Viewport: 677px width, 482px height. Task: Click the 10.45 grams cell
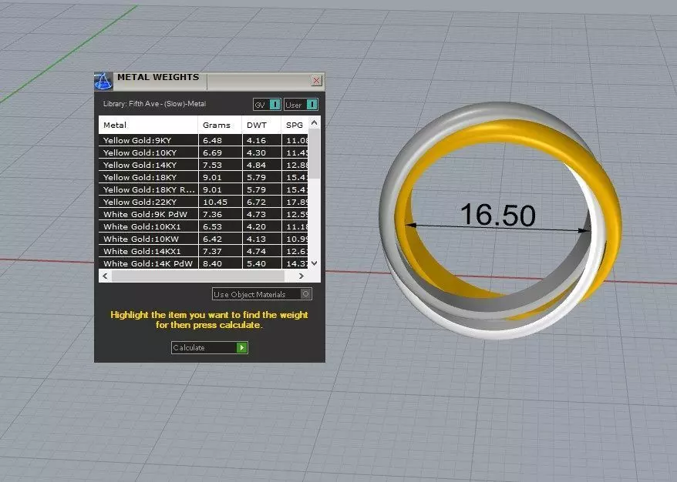click(221, 202)
